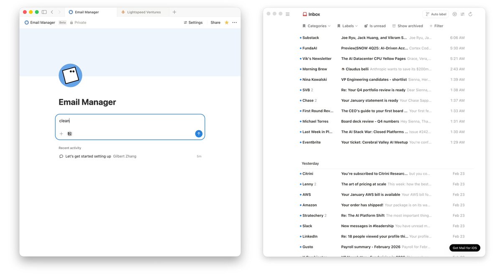Add attachment with plus icon in prompt box
502x274 pixels.
pyautogui.click(x=61, y=134)
